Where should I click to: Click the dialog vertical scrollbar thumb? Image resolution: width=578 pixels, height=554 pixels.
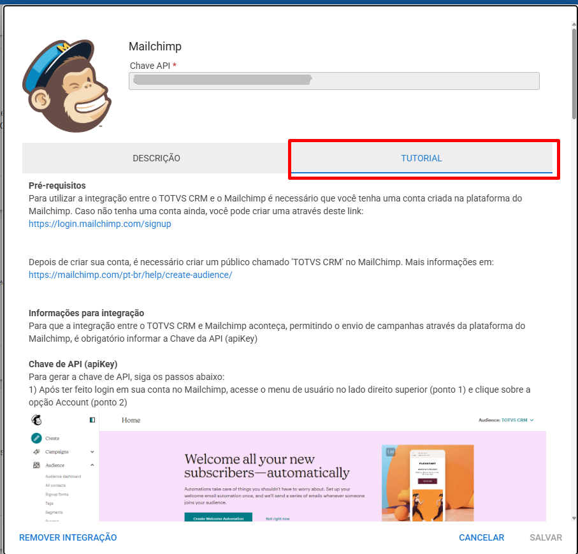(574, 74)
